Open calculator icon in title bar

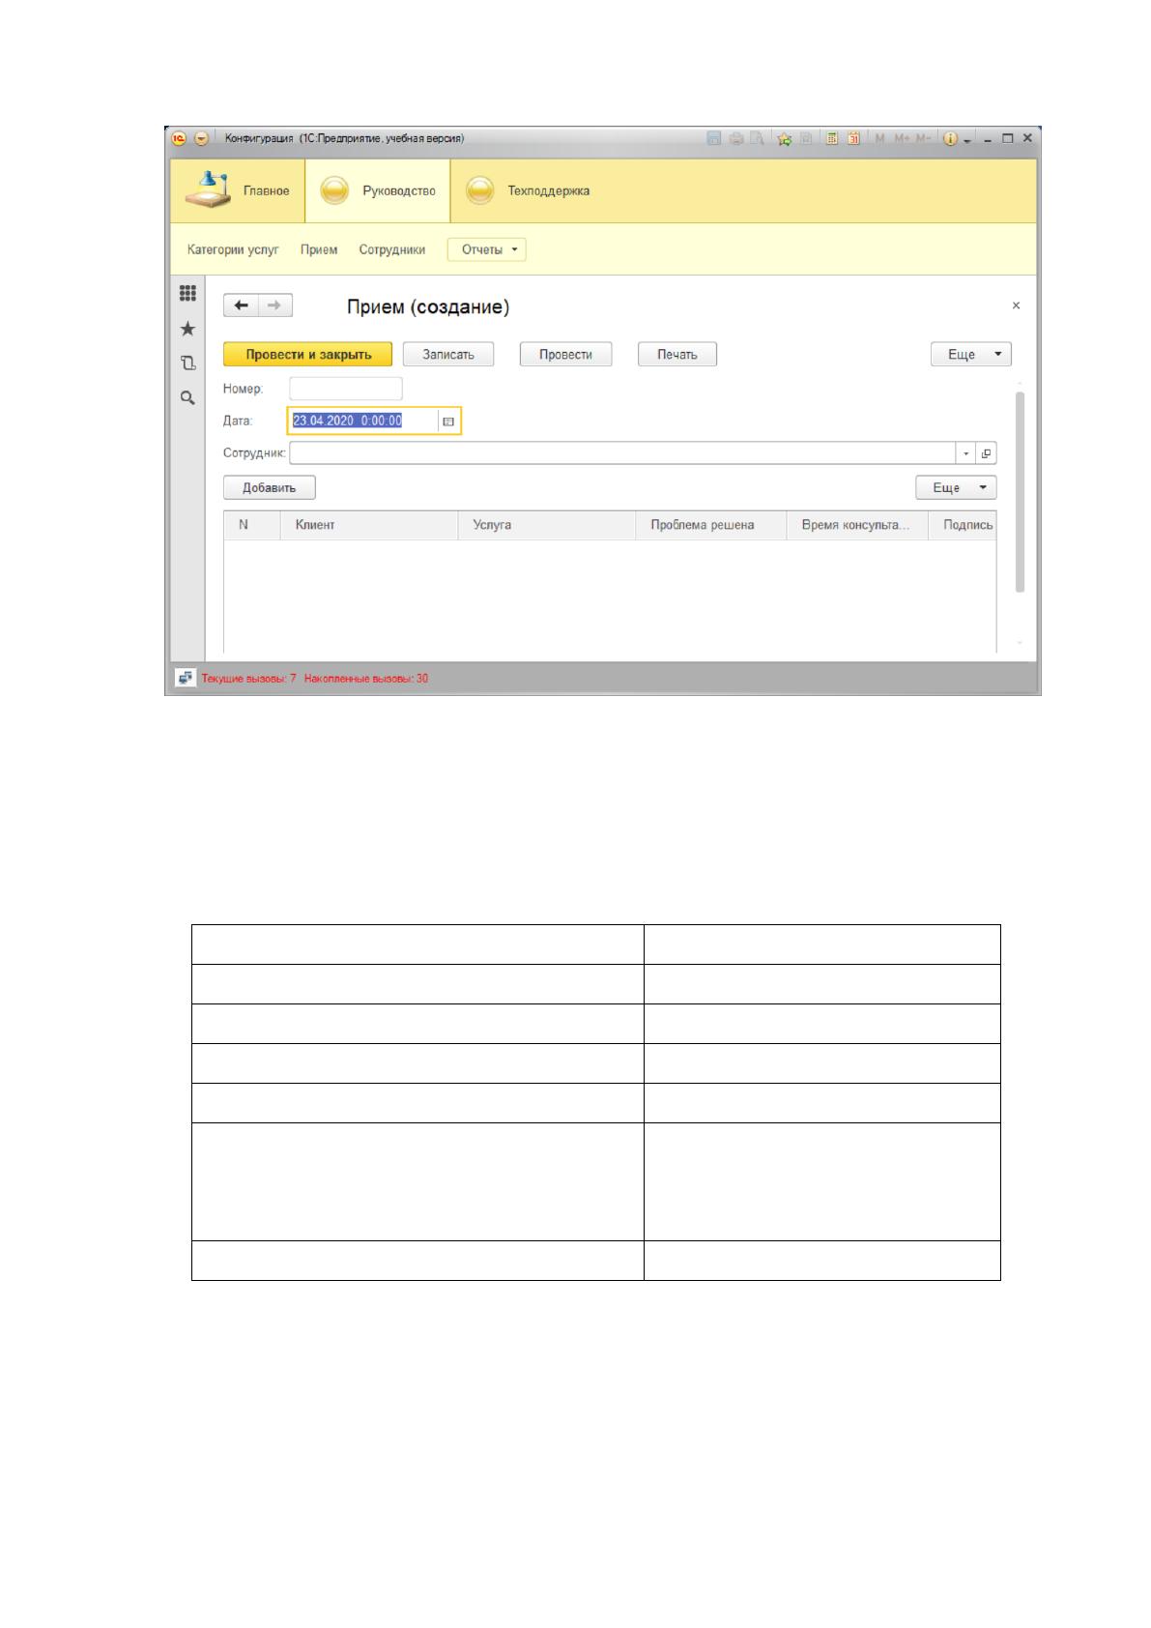click(832, 138)
